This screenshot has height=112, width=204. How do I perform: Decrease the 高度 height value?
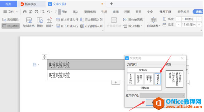178,19
